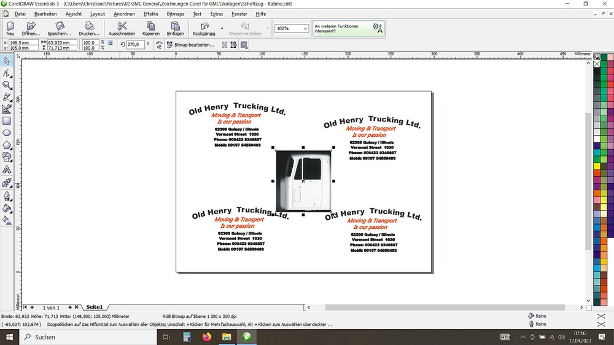Select the Ellipse tool

(7, 133)
